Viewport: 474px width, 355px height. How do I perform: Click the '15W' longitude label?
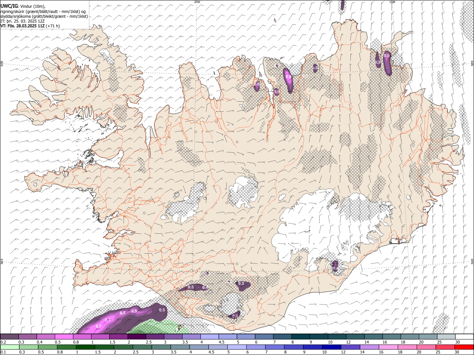(392, 2)
